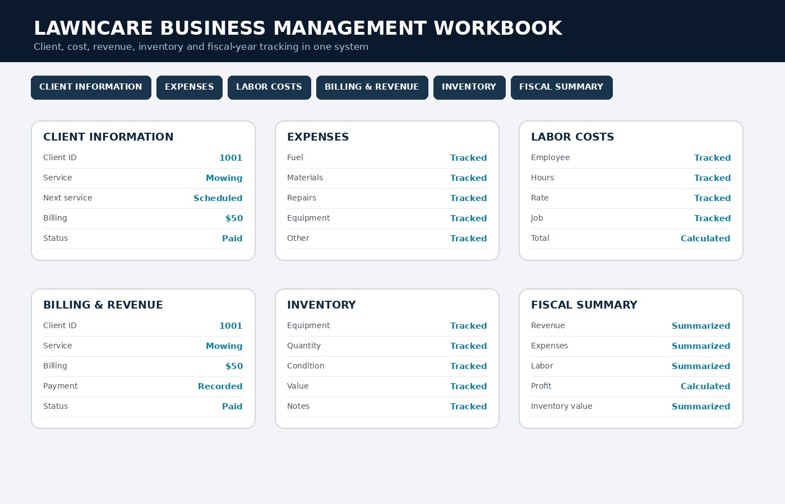Click the Summarized value beside Labor
This screenshot has width=785, height=504.
click(701, 366)
